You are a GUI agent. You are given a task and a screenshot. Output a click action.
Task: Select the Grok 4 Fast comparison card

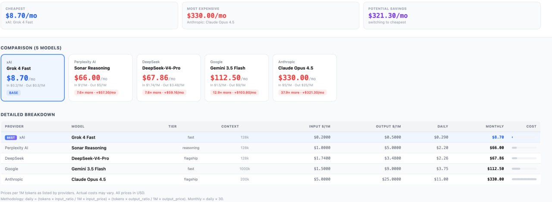click(33, 78)
